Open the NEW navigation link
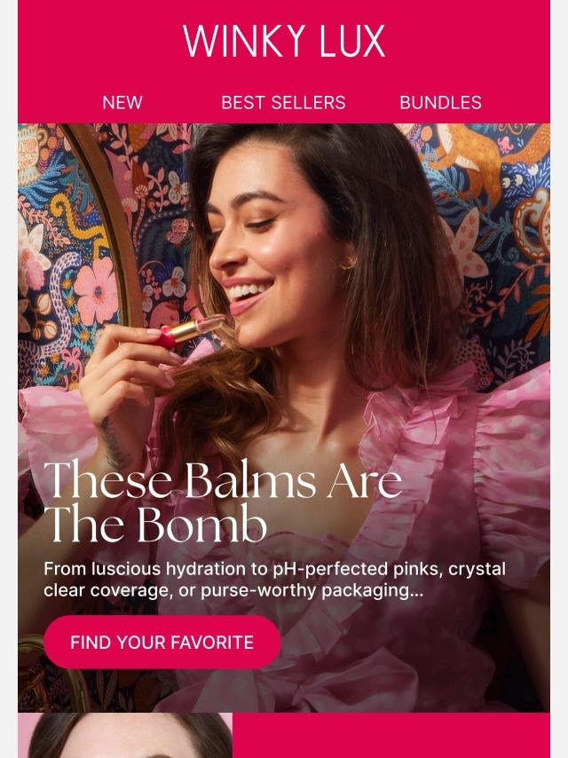Image resolution: width=568 pixels, height=758 pixels. 122,102
